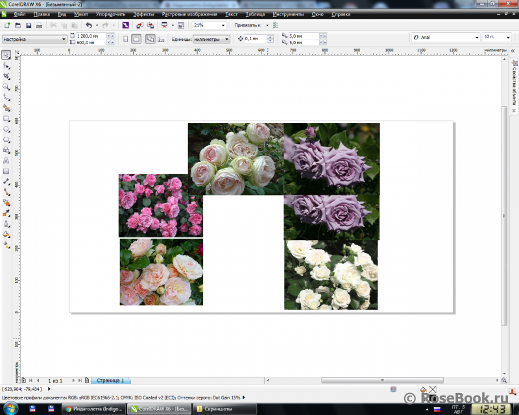
Task: Click the Save icon in toolbar
Action: pyautogui.click(x=28, y=25)
